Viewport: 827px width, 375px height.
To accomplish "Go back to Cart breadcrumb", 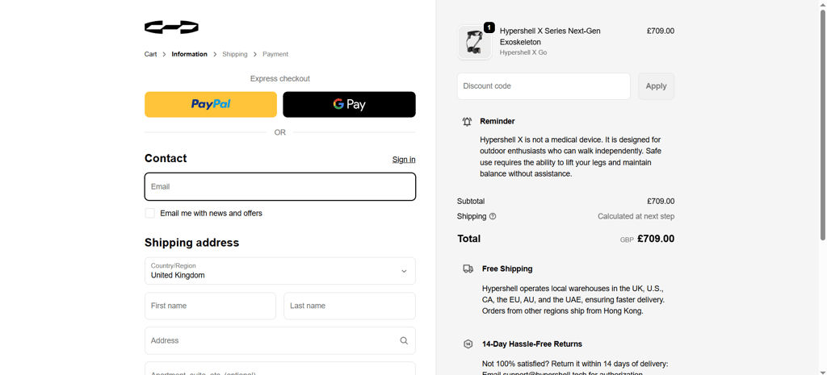I will click(x=151, y=54).
